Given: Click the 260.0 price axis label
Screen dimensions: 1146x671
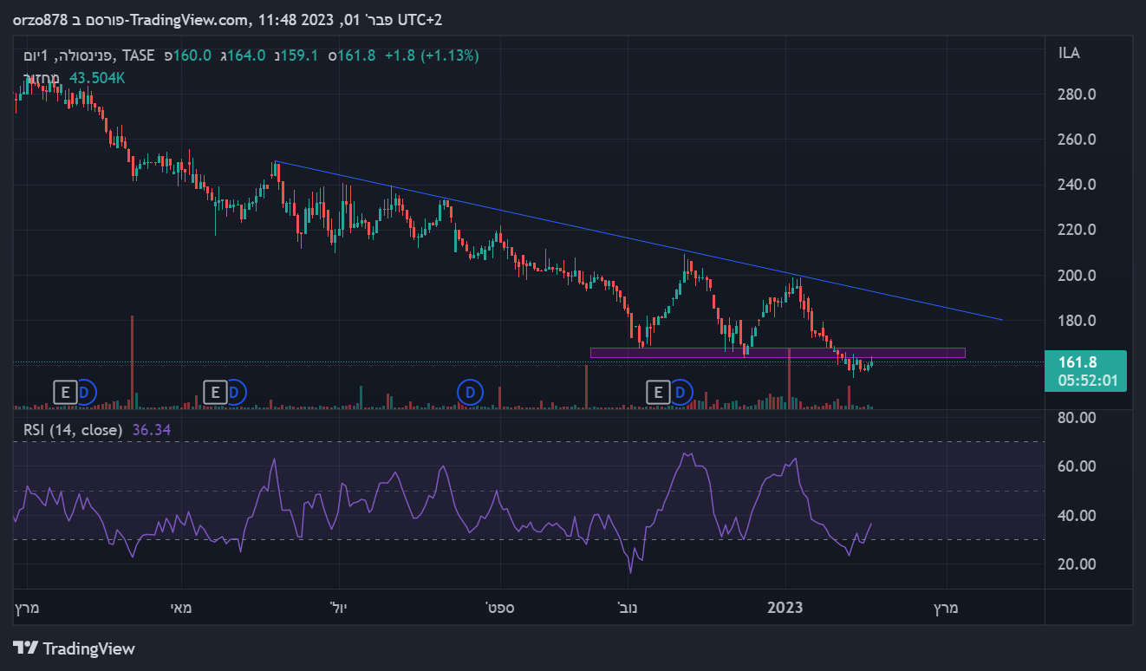Looking at the screenshot, I should pyautogui.click(x=1078, y=140).
